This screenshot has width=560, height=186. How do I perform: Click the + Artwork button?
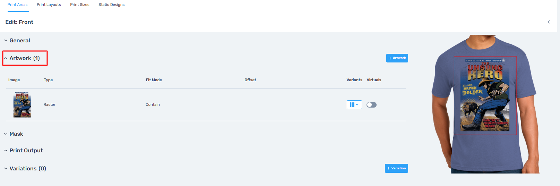397,58
